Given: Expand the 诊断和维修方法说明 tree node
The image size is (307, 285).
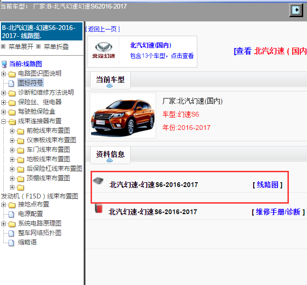Looking at the screenshot, I should pos(3,93).
